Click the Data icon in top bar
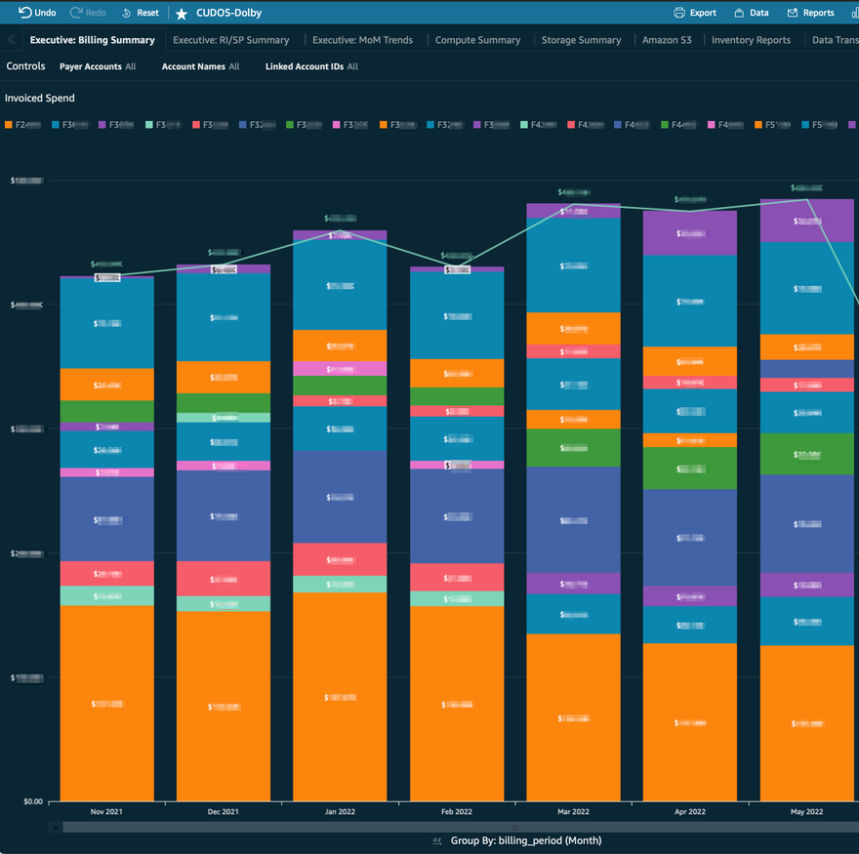Image resolution: width=859 pixels, height=854 pixels. (x=739, y=13)
